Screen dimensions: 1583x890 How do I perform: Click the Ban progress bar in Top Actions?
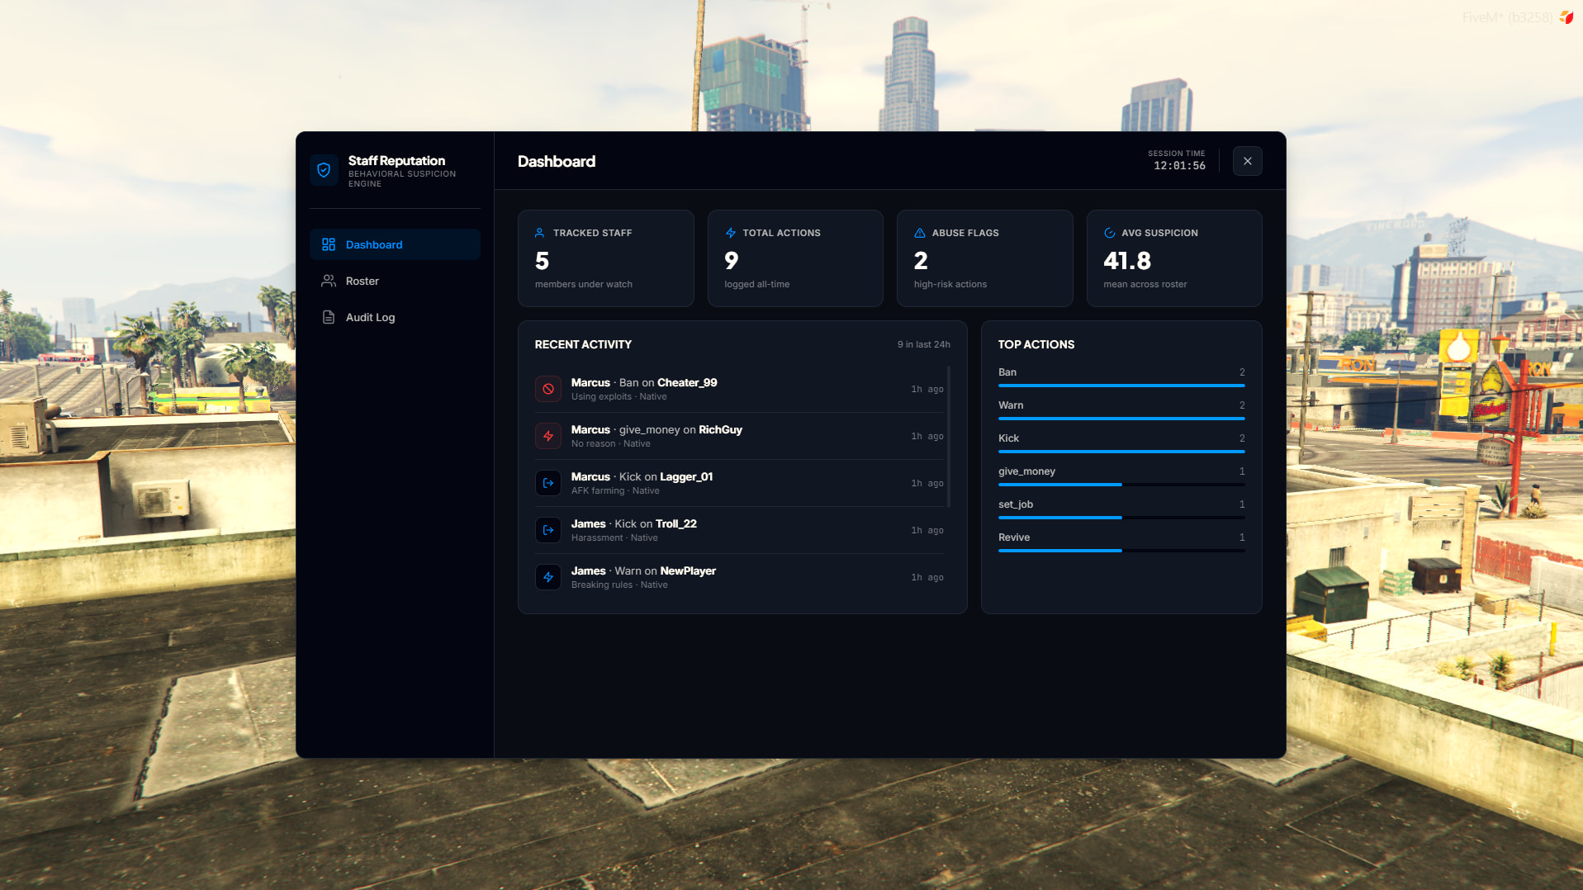tap(1121, 386)
